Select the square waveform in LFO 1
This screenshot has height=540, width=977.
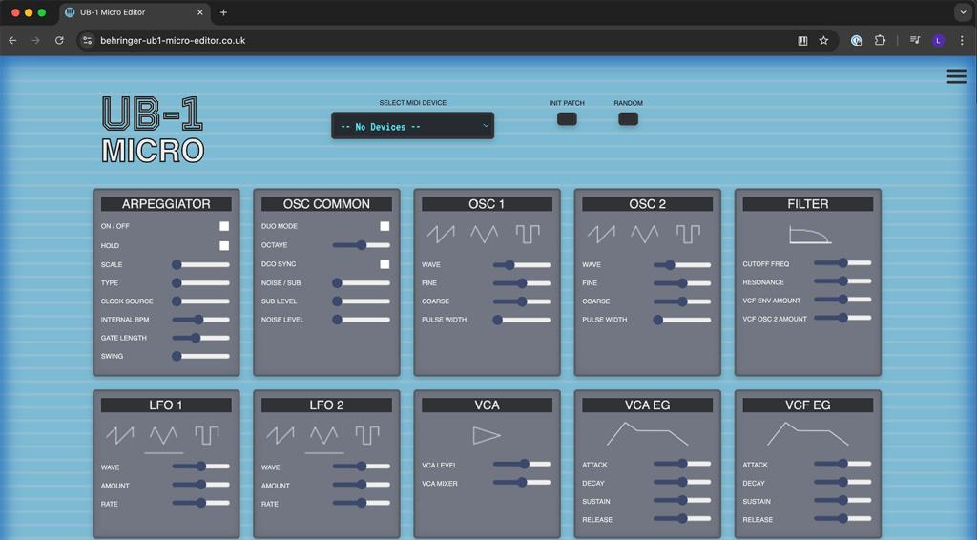pyautogui.click(x=207, y=435)
